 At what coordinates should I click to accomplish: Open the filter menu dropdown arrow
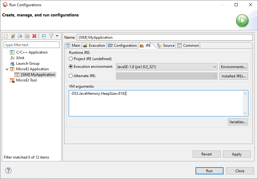pyautogui.click(x=57, y=36)
